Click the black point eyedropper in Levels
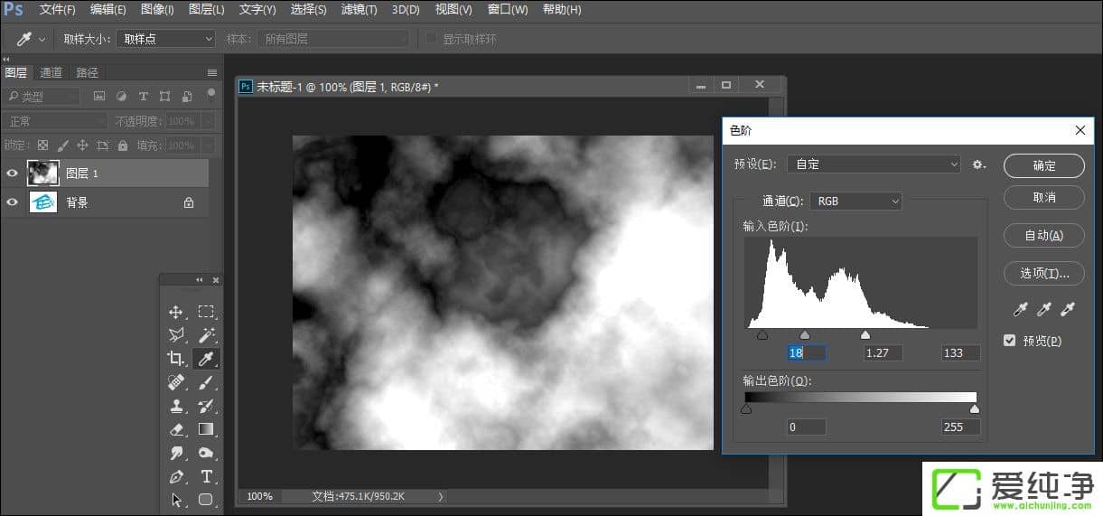 tap(1021, 310)
